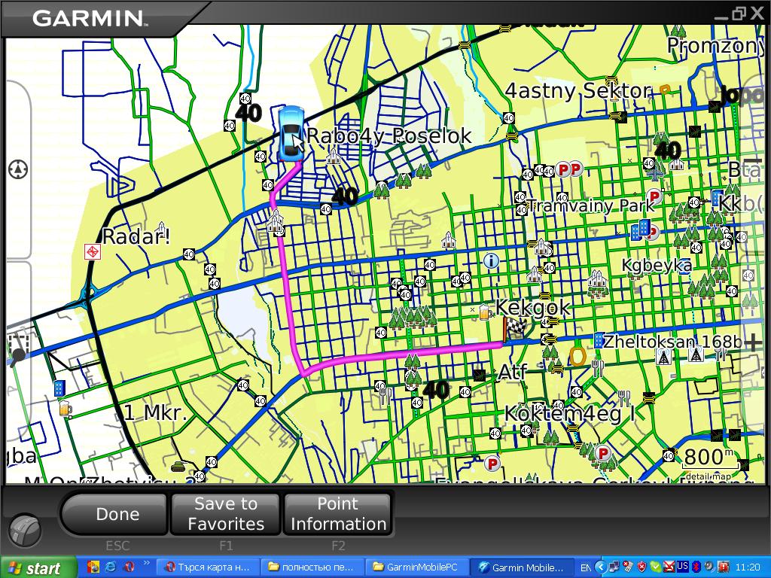Click the blue info point icon
This screenshot has width=771, height=578.
[x=492, y=261]
